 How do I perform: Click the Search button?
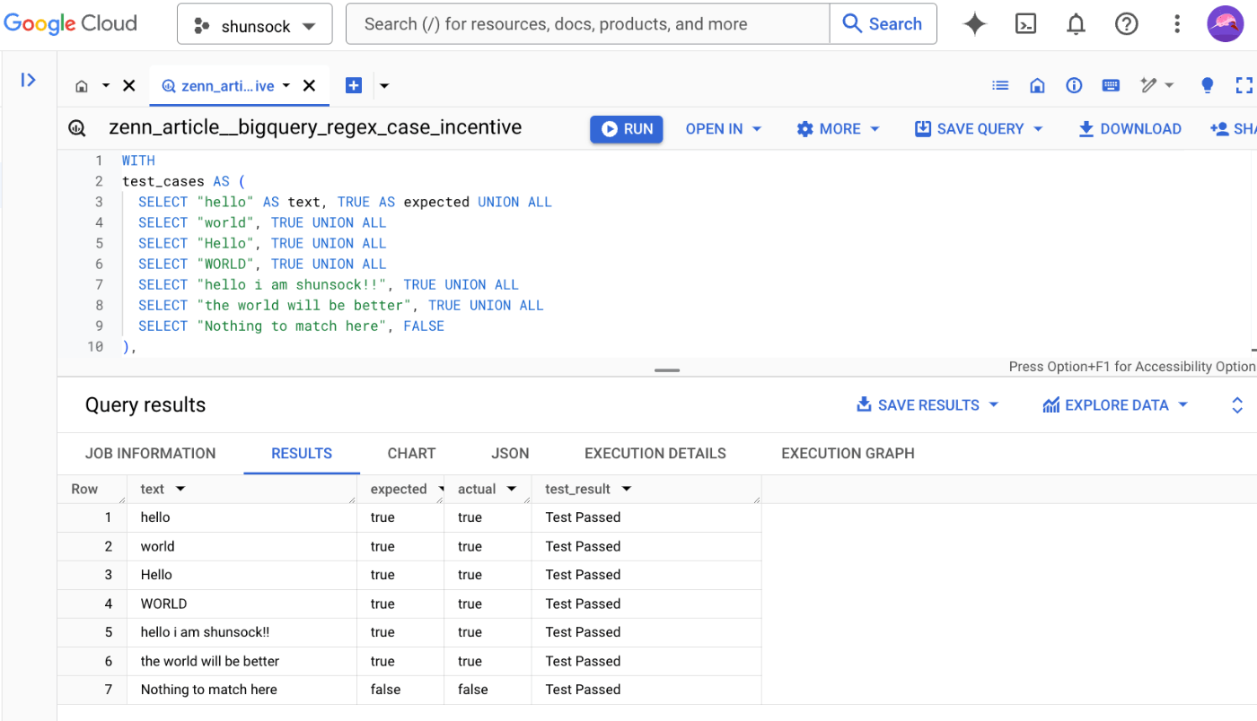click(x=883, y=24)
